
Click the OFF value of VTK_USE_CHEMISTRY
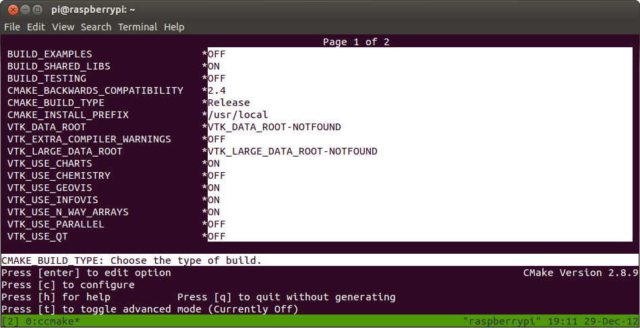pos(216,175)
